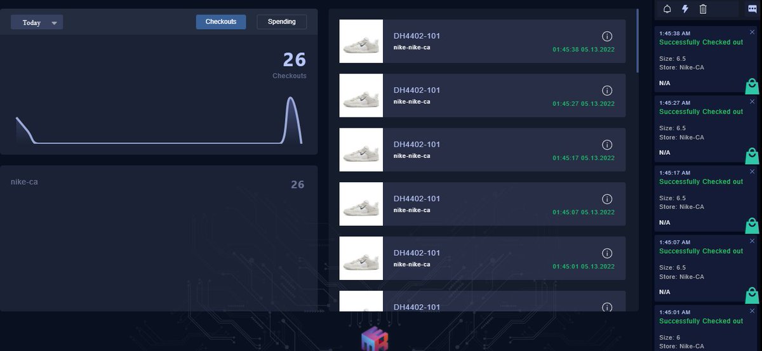Click the nike-ca store label
The width and height of the screenshot is (762, 351).
pyautogui.click(x=24, y=182)
